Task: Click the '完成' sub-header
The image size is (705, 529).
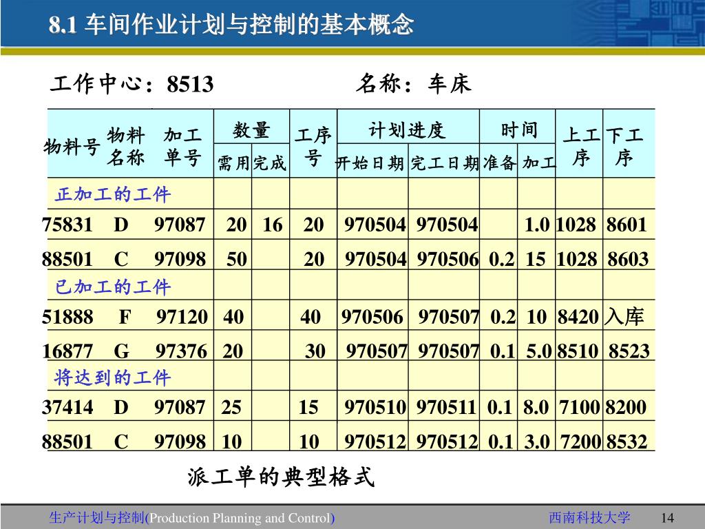Action: click(x=270, y=163)
